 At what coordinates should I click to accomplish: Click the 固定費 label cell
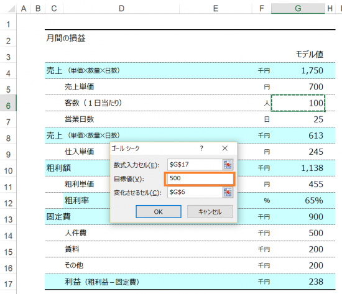(58, 216)
